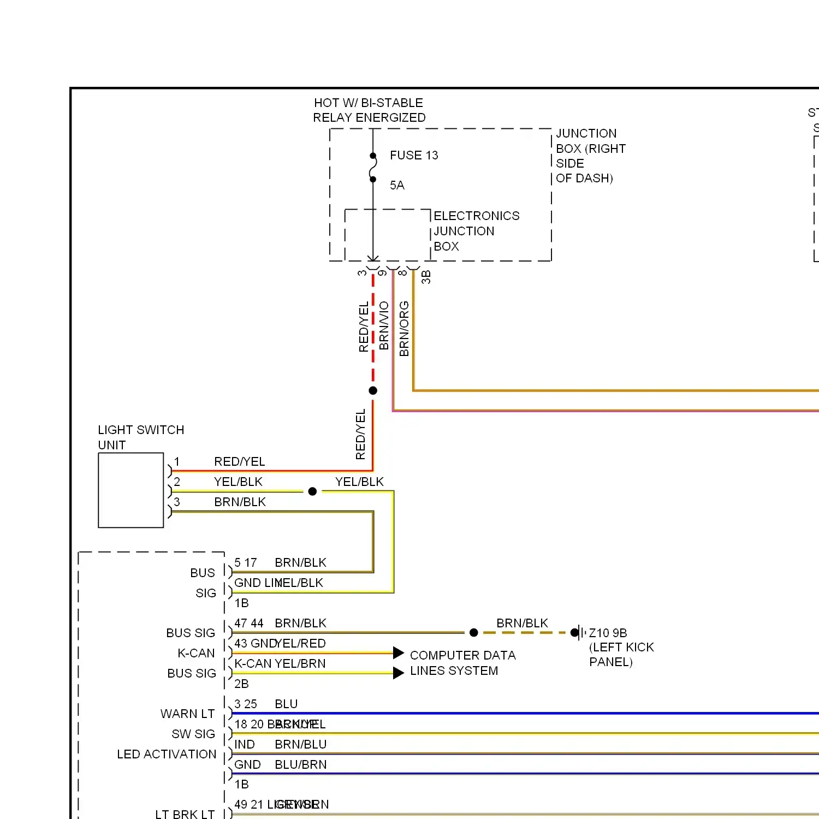
Task: Click the "HOT W/ BI-STABLE RELAY ENERGIZED" label
Action: click(x=369, y=110)
